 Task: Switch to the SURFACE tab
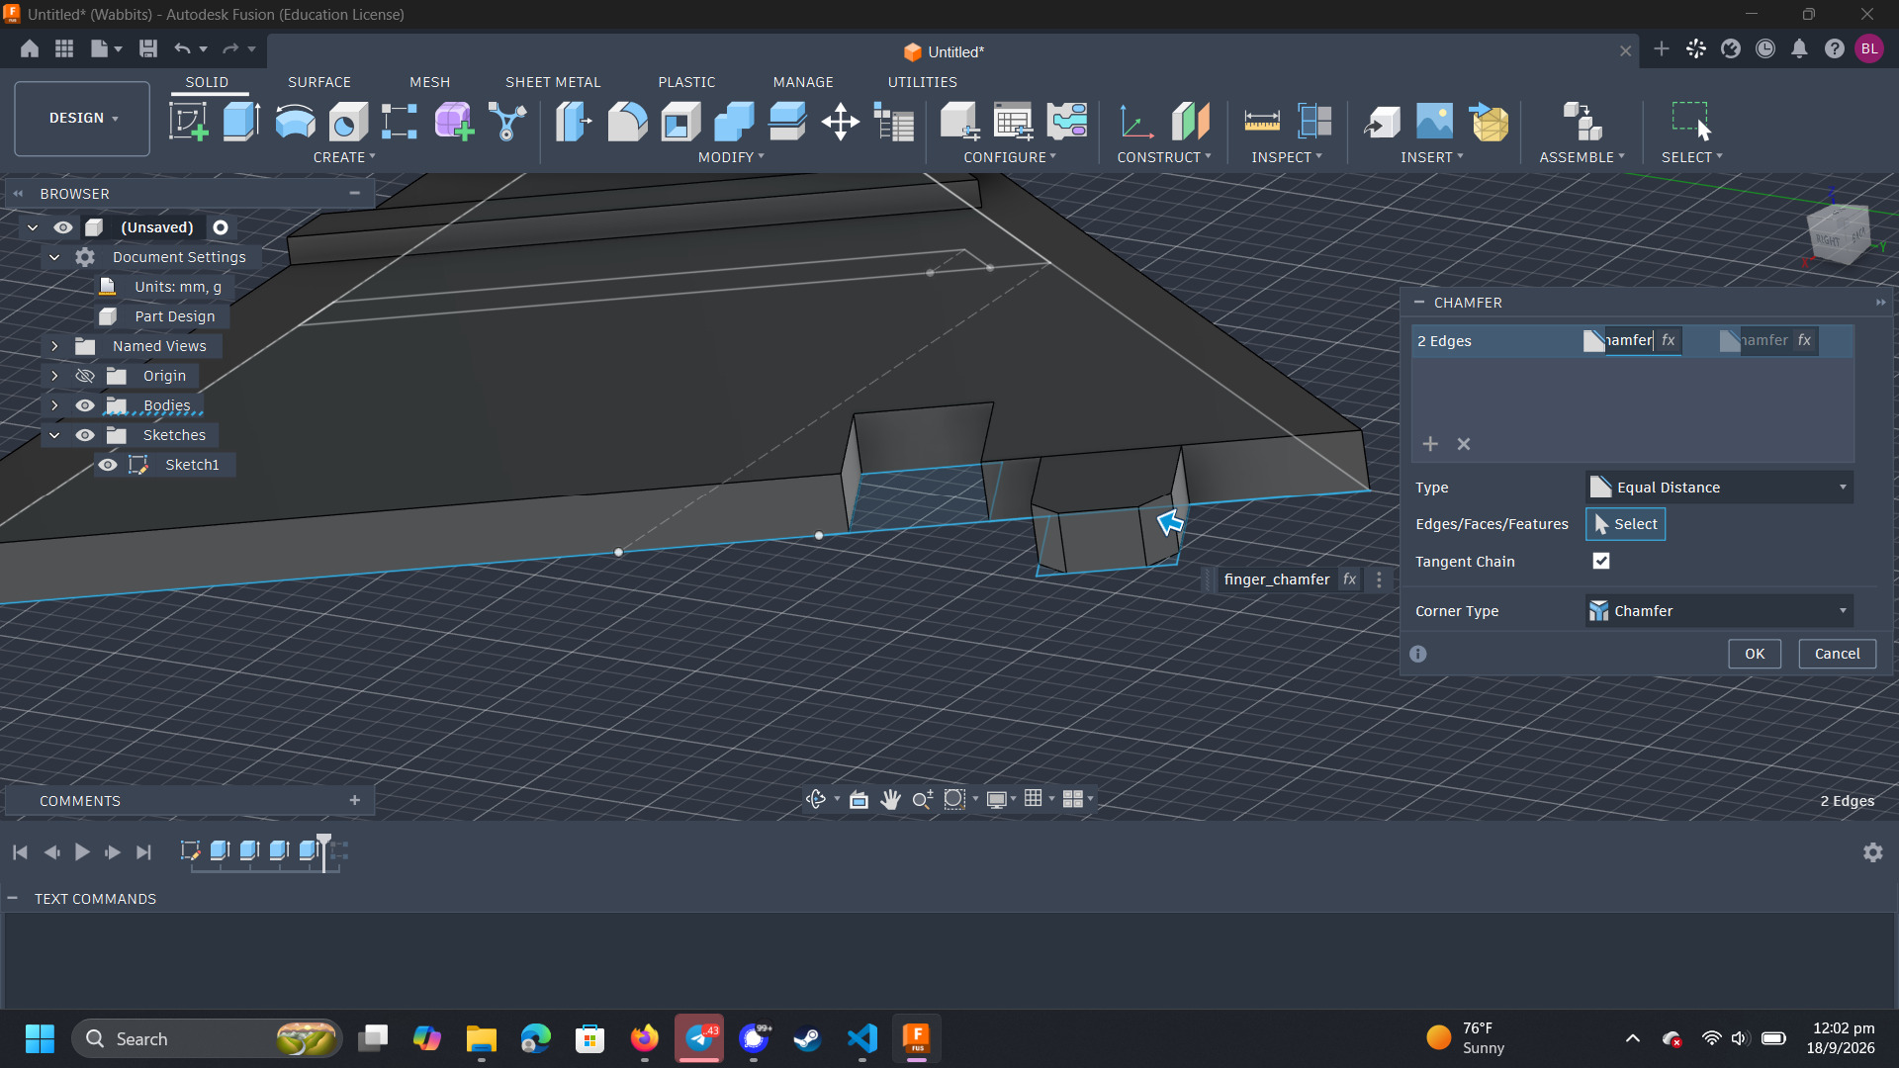pyautogui.click(x=318, y=82)
